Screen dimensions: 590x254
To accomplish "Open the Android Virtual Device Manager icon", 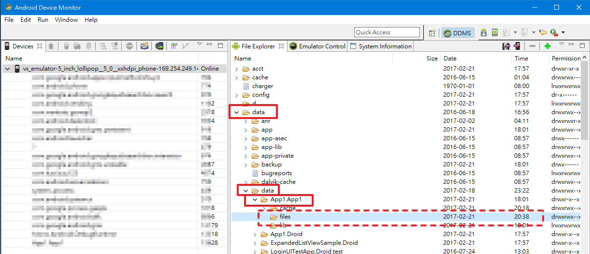I will (x=495, y=32).
